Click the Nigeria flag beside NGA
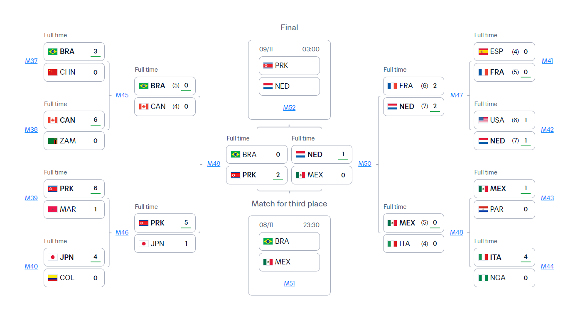 [483, 278]
